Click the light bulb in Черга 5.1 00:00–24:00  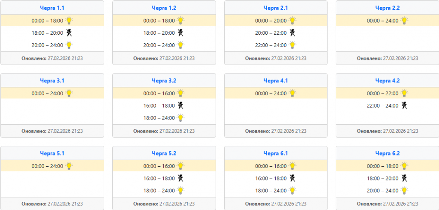click(x=69, y=166)
